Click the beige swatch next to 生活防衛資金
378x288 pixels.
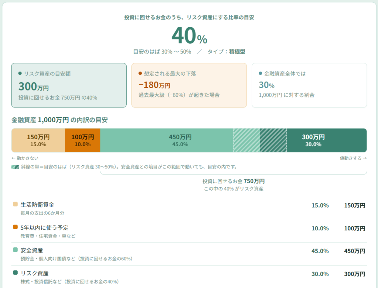15,204
